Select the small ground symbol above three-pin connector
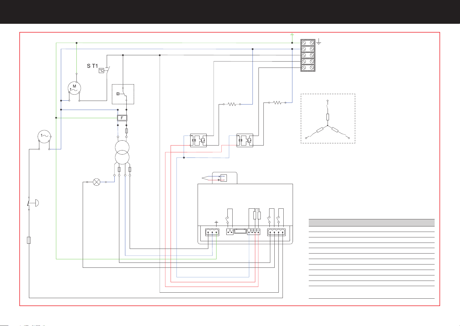The height and width of the screenshot is (326, 460). (216, 222)
